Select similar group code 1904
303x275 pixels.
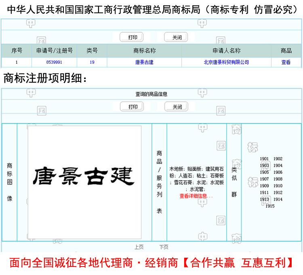click(x=278, y=165)
